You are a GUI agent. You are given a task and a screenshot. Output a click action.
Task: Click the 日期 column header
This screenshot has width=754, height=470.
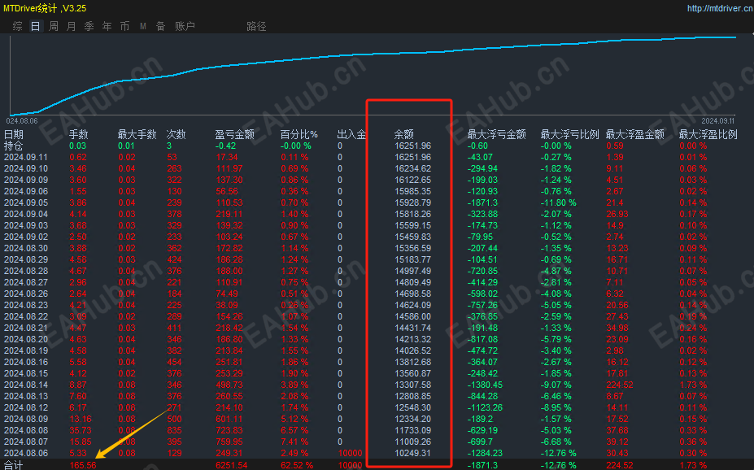[14, 134]
